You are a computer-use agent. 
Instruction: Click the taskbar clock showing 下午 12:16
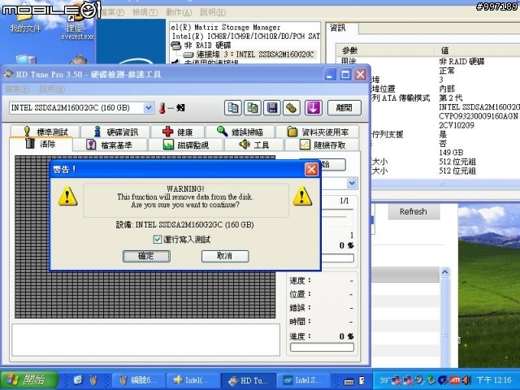point(494,380)
